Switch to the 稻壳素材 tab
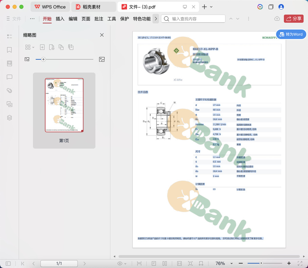The image size is (308, 268). coord(93,7)
